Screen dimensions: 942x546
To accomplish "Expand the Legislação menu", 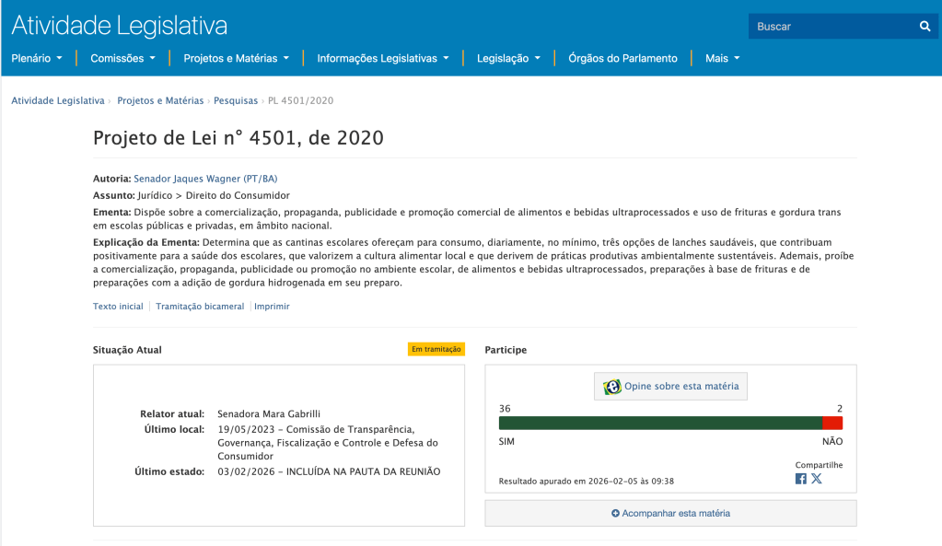I will point(508,58).
